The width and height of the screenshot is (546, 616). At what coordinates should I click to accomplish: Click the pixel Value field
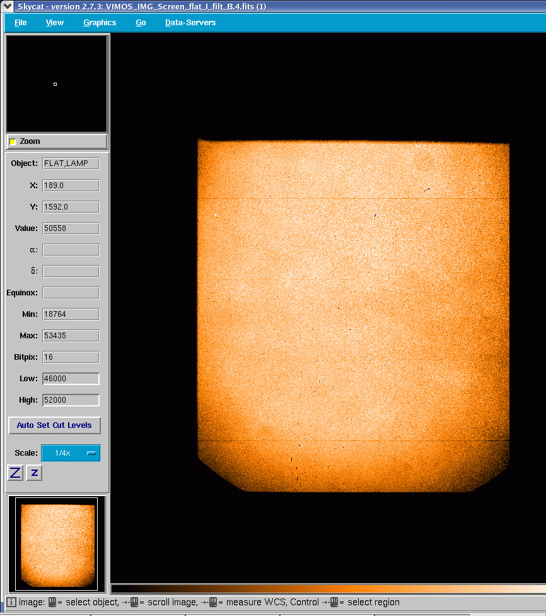71,228
